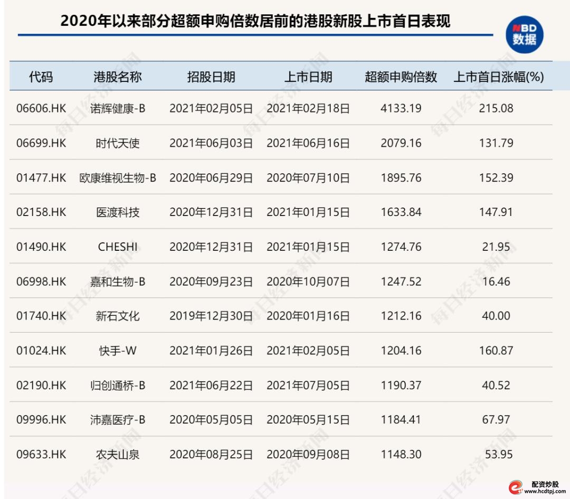Click first-day gain 40.52
This screenshot has width=570, height=499.
point(496,385)
